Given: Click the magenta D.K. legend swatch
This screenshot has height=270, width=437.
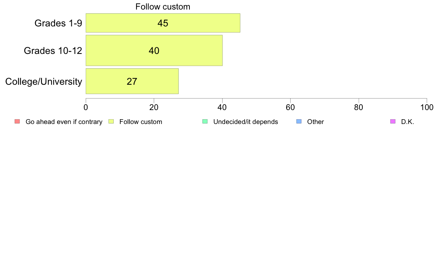Looking at the screenshot, I should point(393,121).
